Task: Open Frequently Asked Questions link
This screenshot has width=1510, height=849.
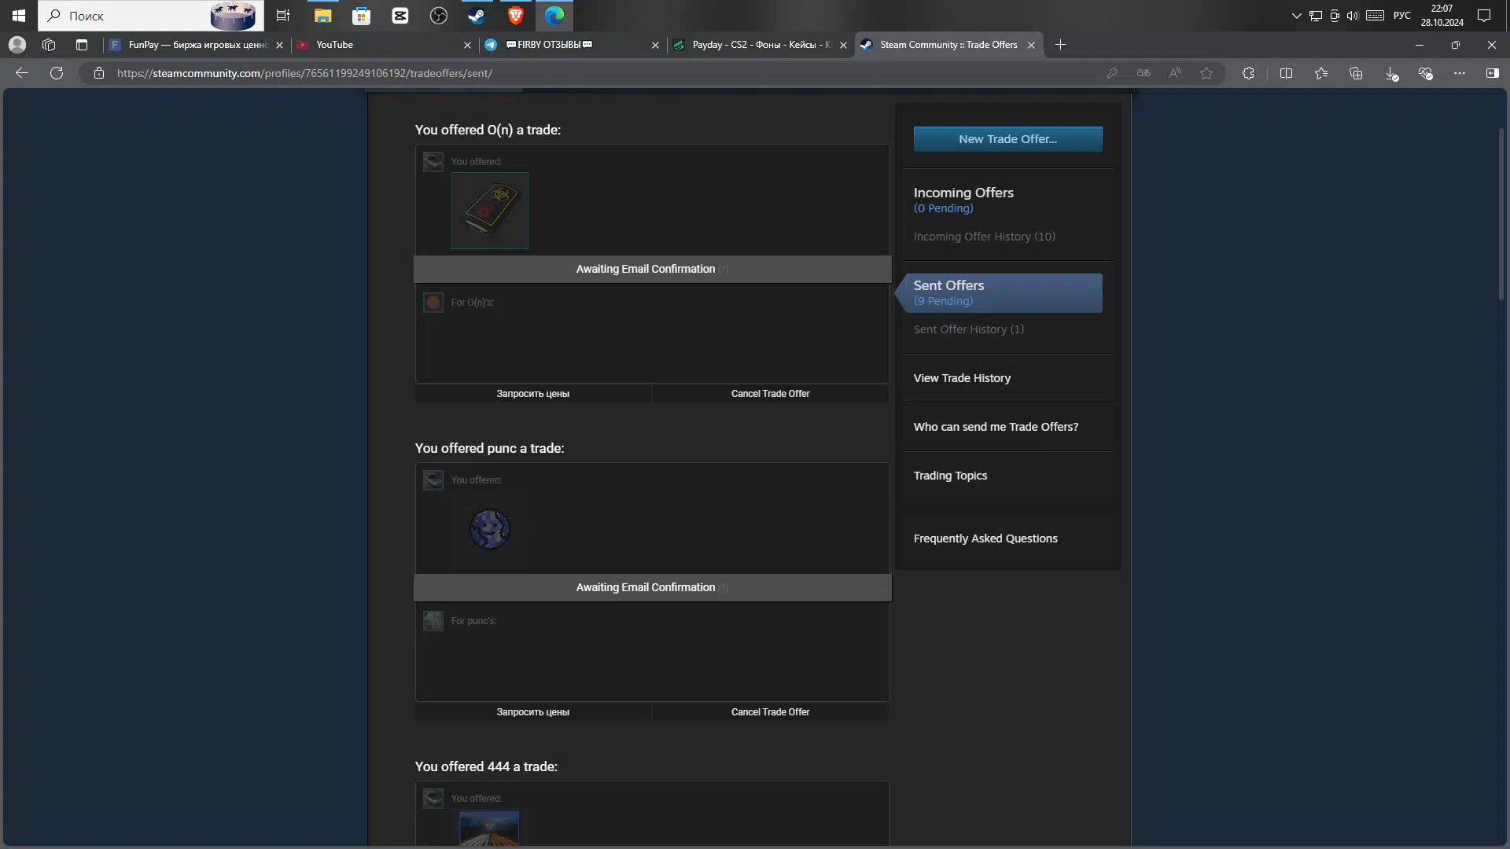Action: [985, 538]
